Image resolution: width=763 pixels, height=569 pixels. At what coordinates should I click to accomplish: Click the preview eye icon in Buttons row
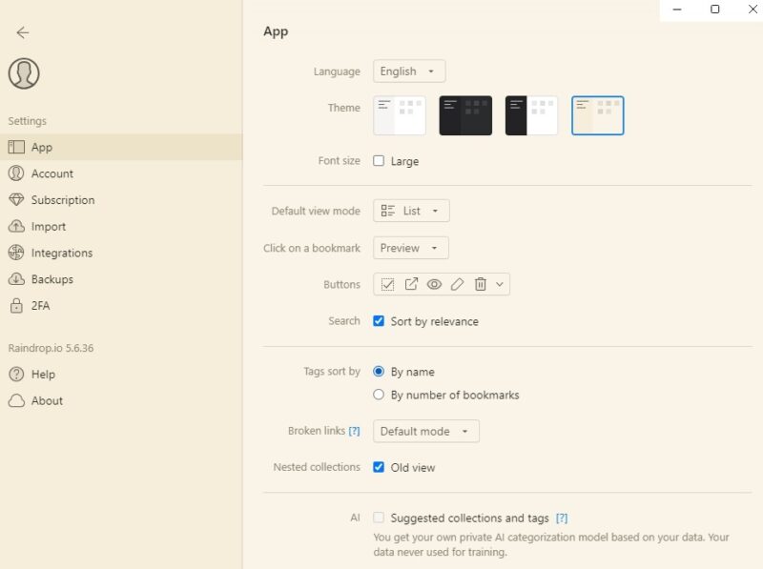tap(435, 284)
